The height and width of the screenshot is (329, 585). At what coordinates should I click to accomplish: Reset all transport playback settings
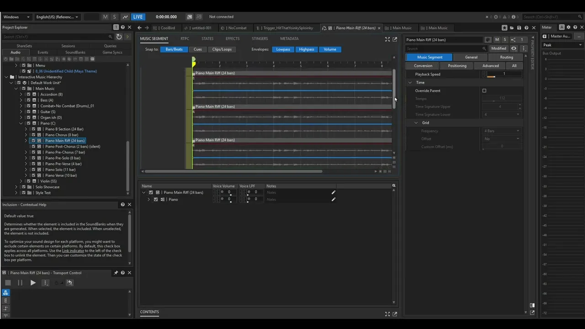(x=69, y=283)
